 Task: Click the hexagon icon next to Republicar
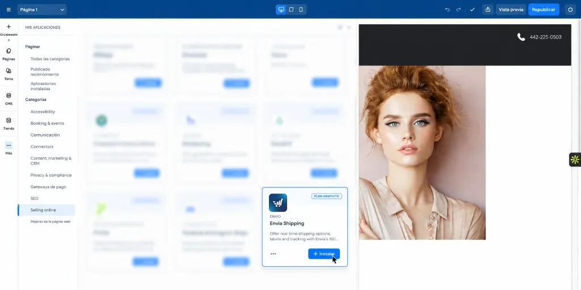570,10
